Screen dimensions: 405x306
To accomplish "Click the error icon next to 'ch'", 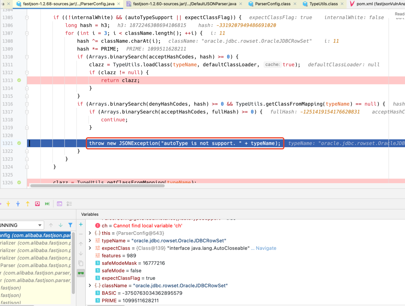I will [x=97, y=226].
